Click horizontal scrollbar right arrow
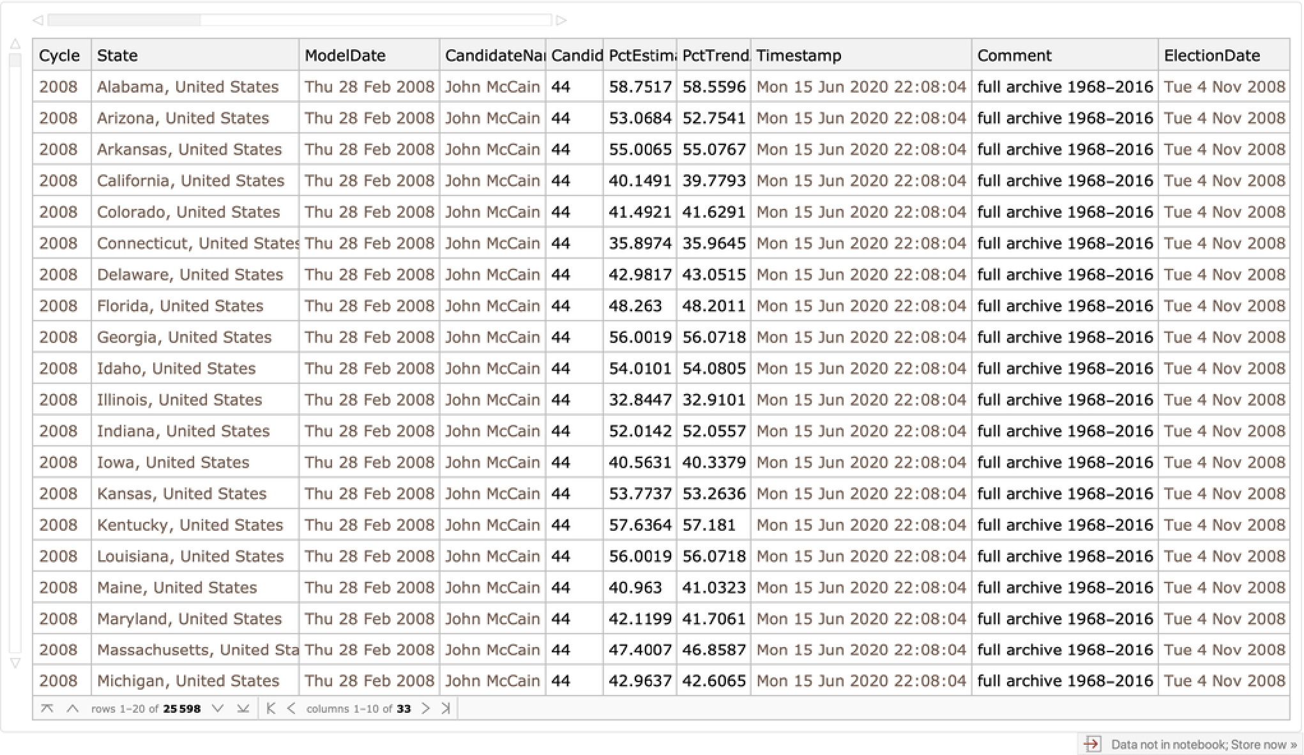 (x=561, y=20)
